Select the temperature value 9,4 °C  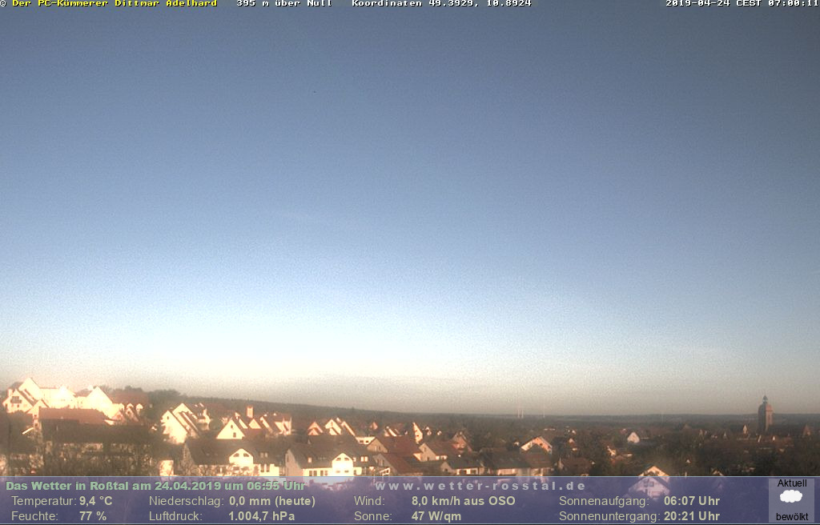pos(95,501)
